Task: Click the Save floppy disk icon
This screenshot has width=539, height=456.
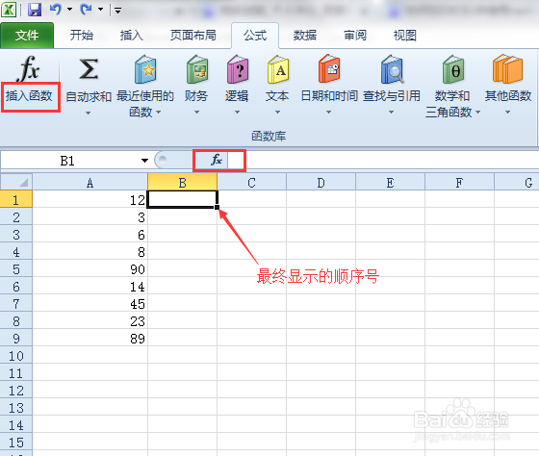Action: (35, 10)
